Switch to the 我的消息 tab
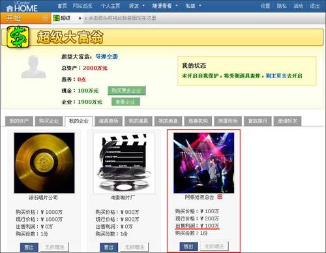 coord(168,121)
